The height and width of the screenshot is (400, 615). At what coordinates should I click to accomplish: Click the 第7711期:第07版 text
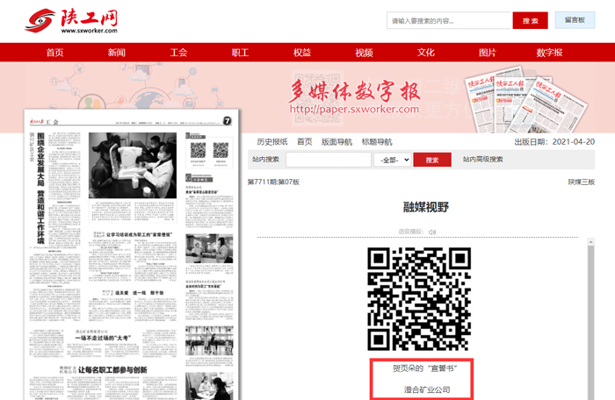click(x=273, y=182)
